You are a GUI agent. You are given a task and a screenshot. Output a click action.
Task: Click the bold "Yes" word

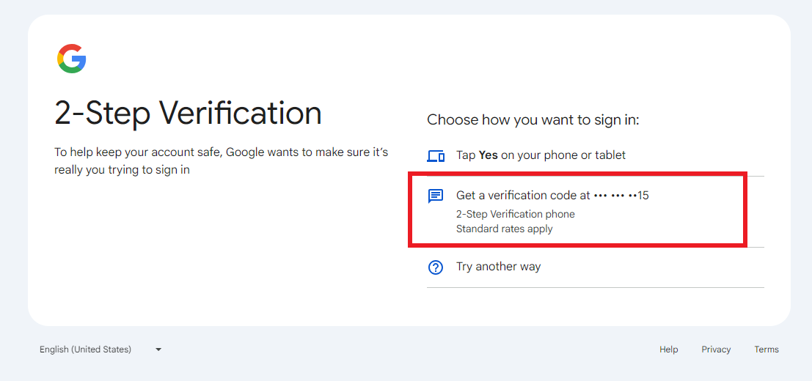click(489, 155)
